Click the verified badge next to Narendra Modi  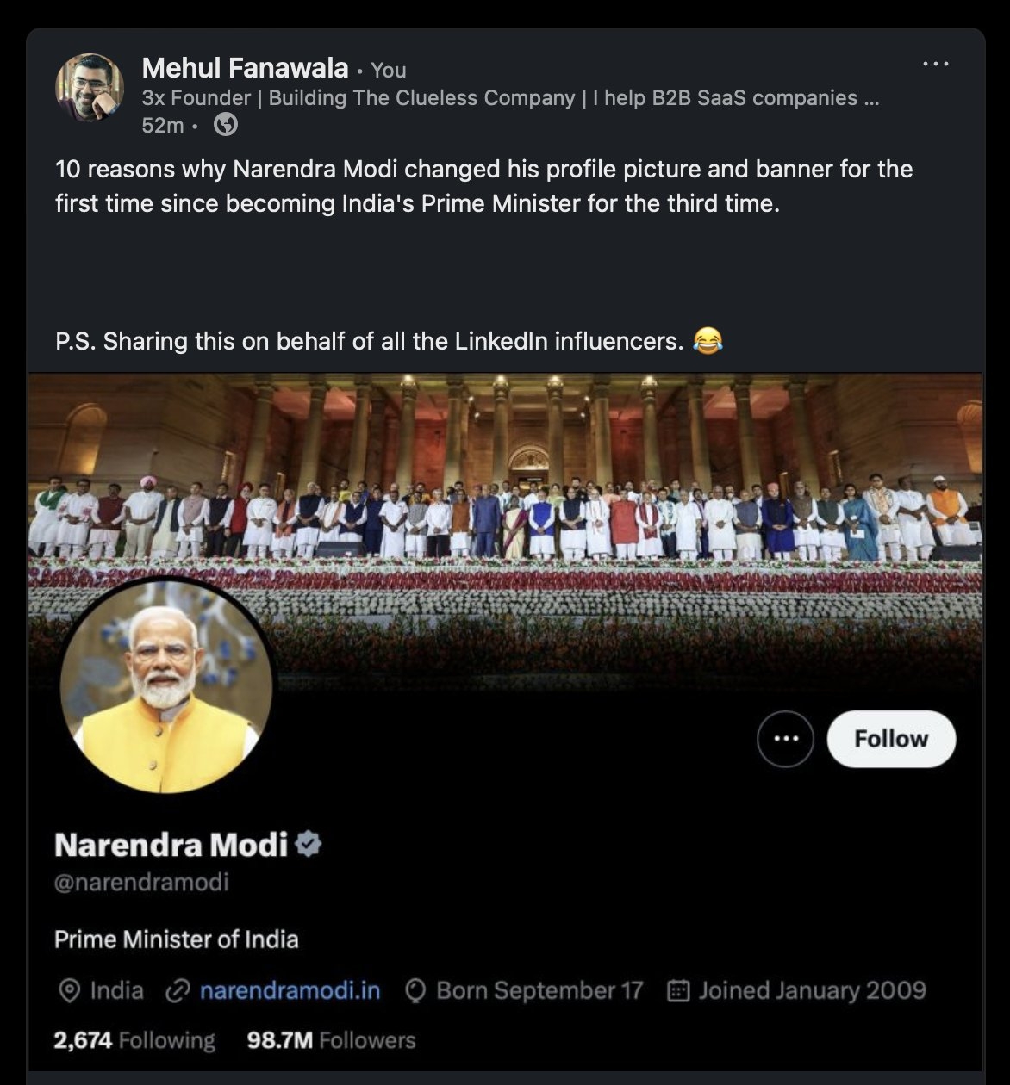308,844
